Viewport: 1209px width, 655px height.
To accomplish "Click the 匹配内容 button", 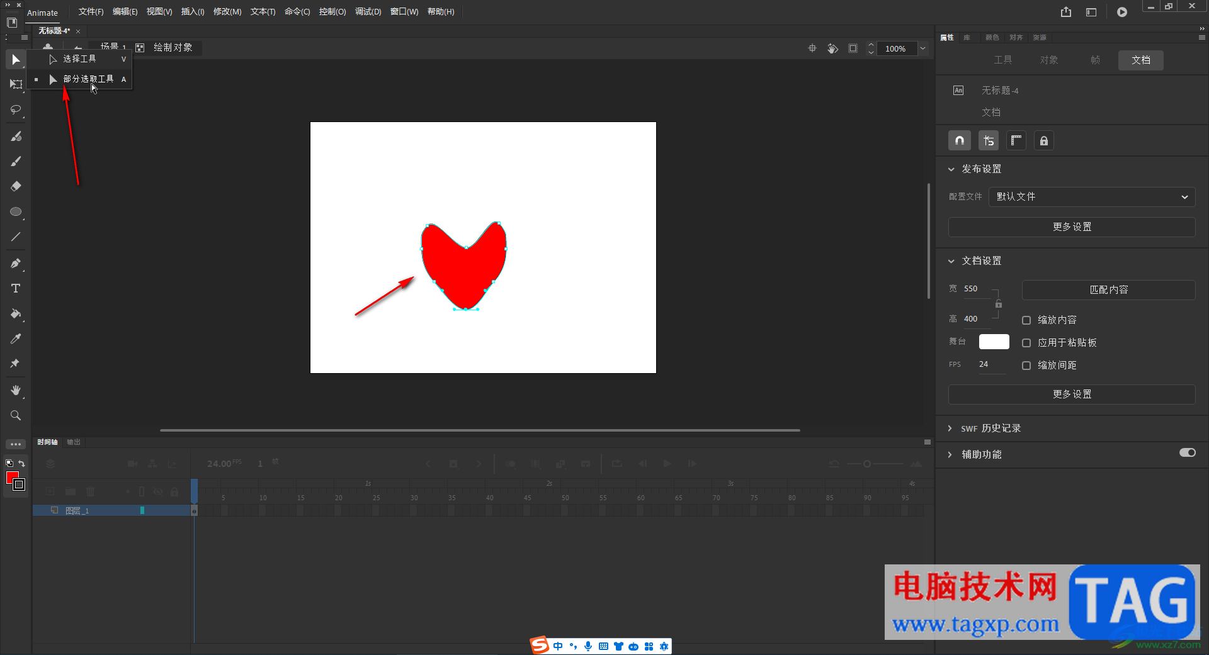I will (1109, 290).
